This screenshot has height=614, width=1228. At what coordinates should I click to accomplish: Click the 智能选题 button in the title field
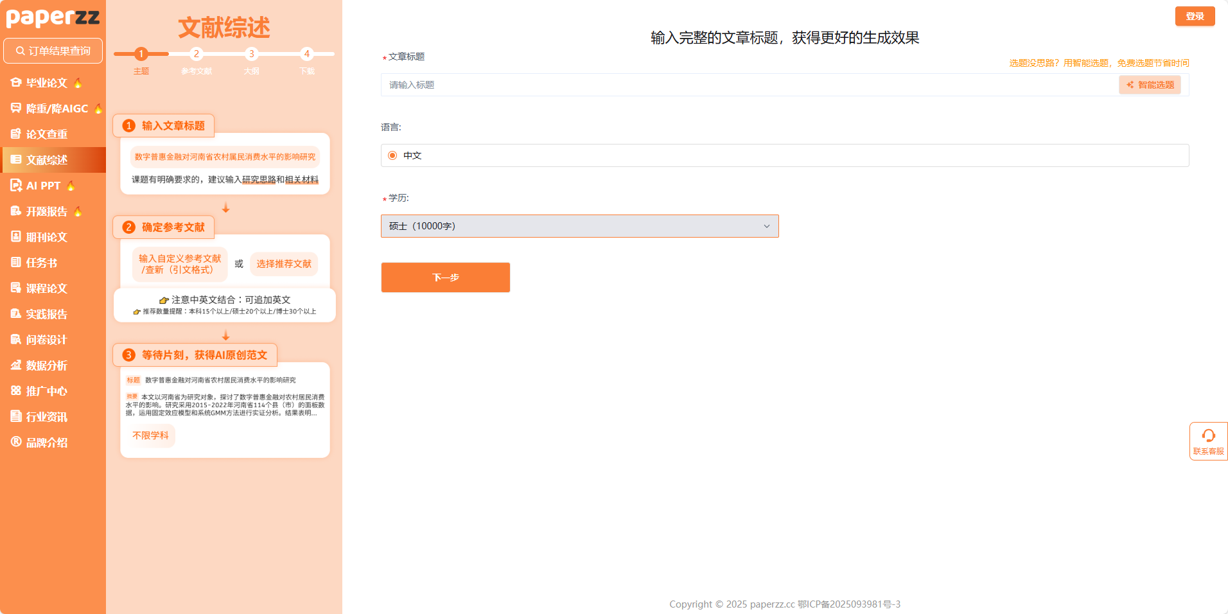pyautogui.click(x=1149, y=85)
